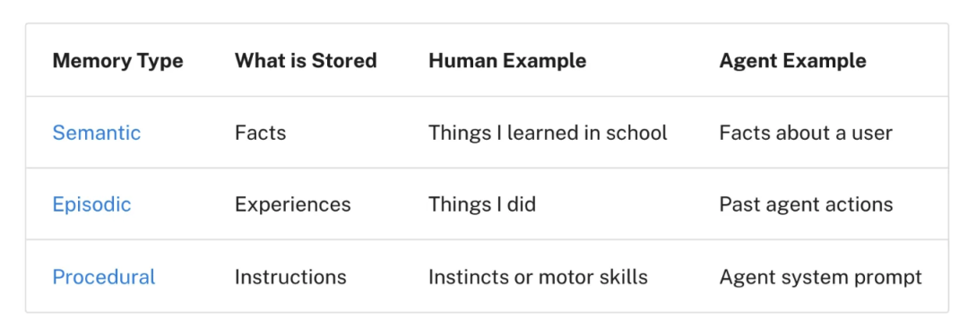Click the What is Stored column header

tap(306, 61)
